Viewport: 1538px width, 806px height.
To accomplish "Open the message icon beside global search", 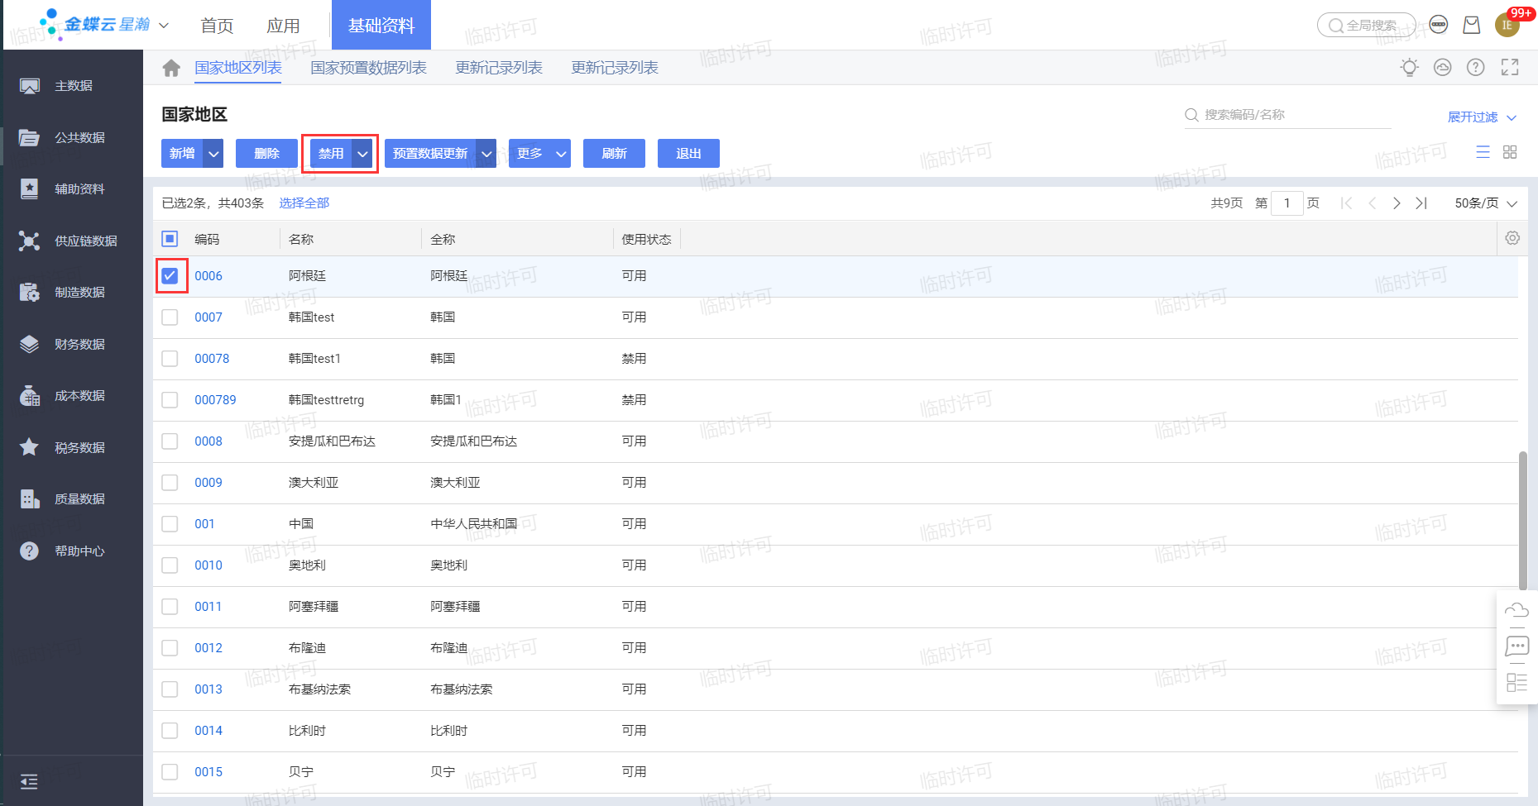I will click(1439, 25).
